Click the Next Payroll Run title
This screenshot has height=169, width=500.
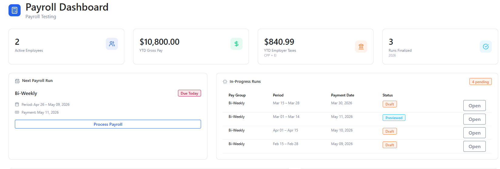click(x=37, y=81)
